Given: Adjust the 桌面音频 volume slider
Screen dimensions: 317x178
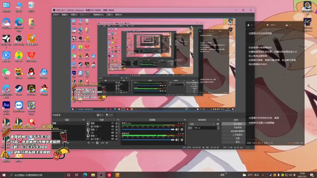Looking at the screenshot, I should pyautogui.click(x=148, y=139).
